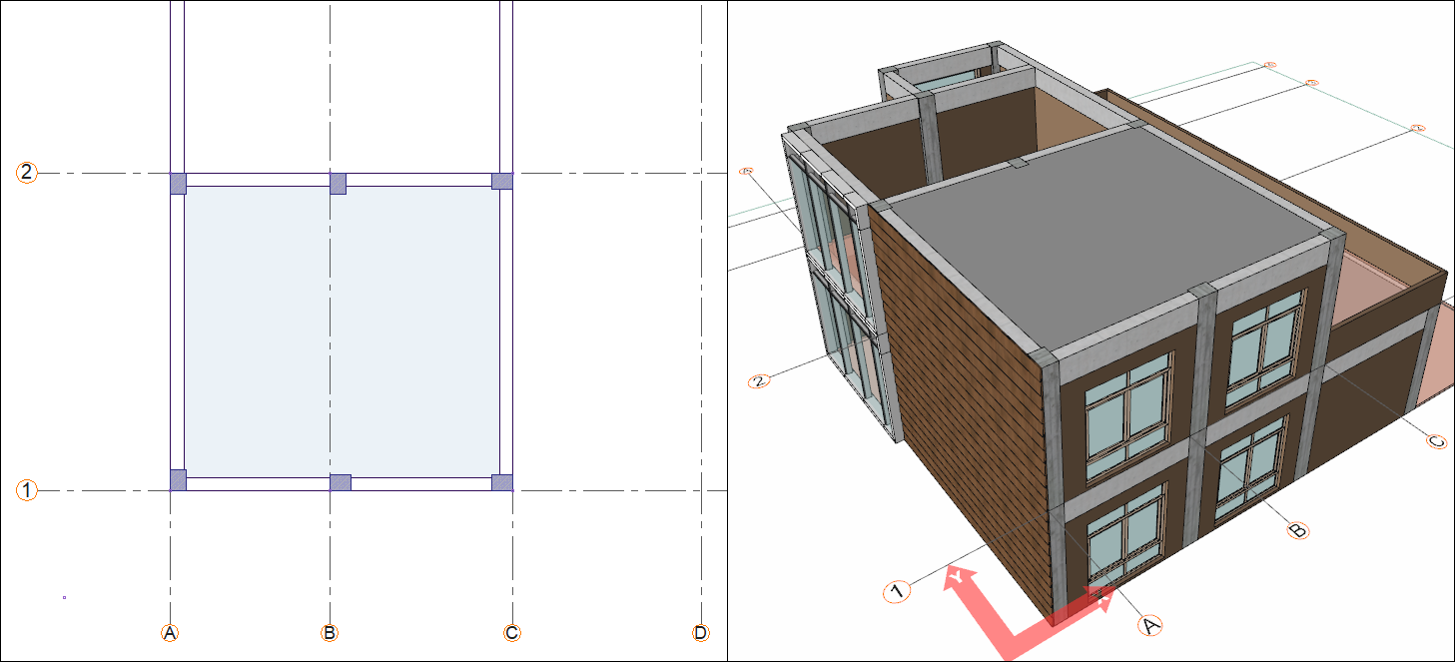Select grid bubble C in the 3D view
Screen dimensions: 1455x662
1437,441
